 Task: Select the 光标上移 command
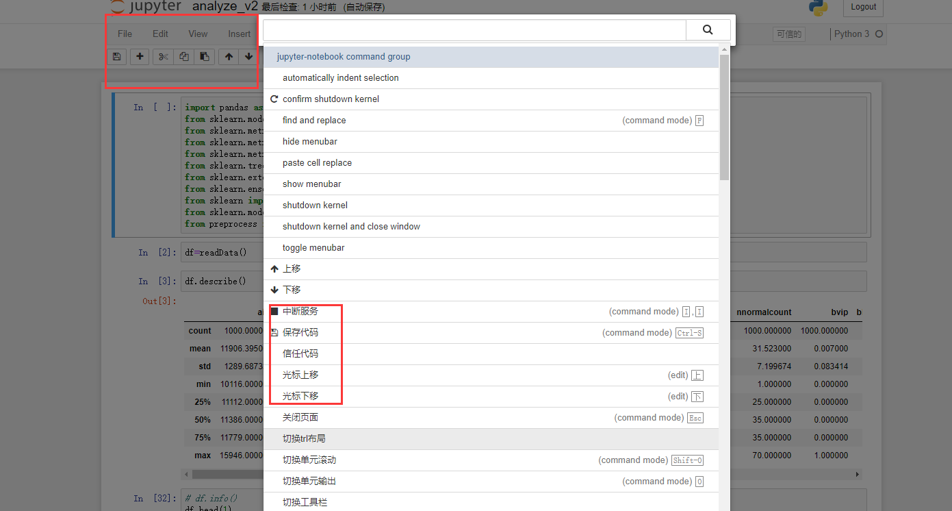point(491,375)
